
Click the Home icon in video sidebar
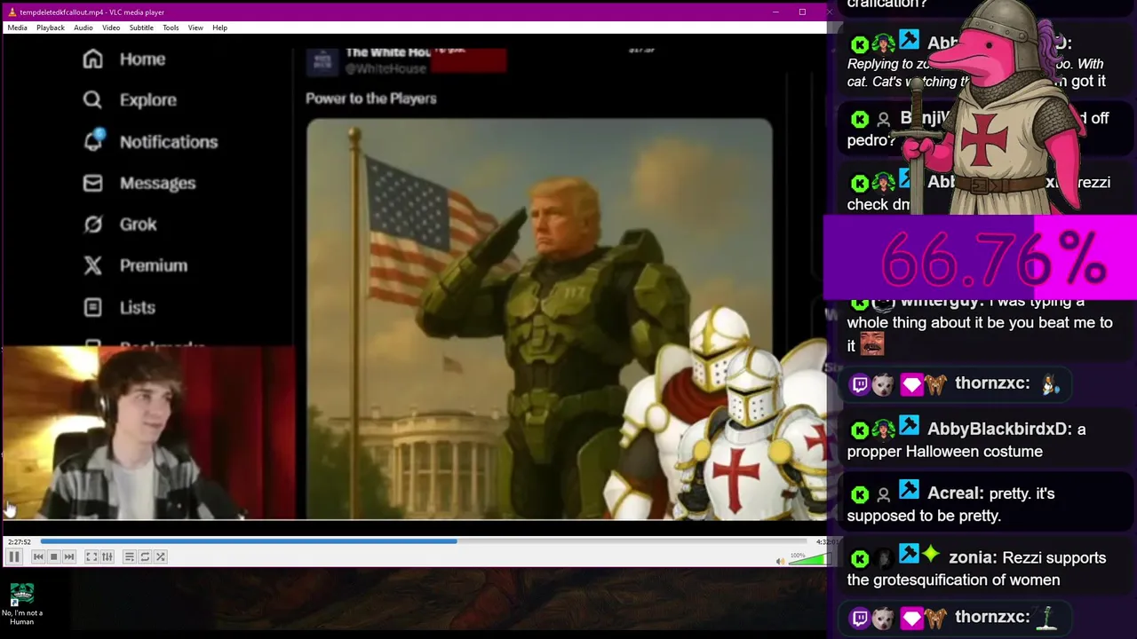[x=92, y=59]
